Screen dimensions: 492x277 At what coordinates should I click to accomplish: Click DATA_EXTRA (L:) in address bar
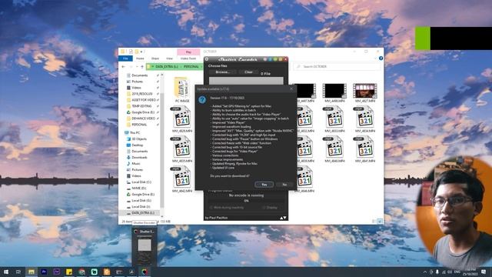click(167, 67)
